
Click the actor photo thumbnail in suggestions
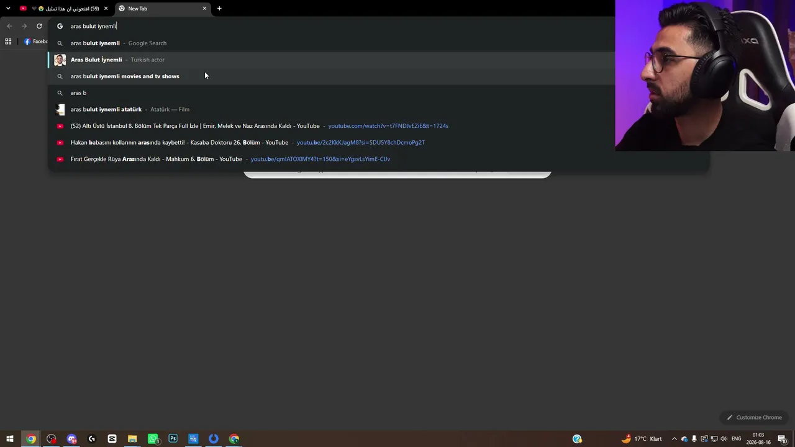pos(60,60)
